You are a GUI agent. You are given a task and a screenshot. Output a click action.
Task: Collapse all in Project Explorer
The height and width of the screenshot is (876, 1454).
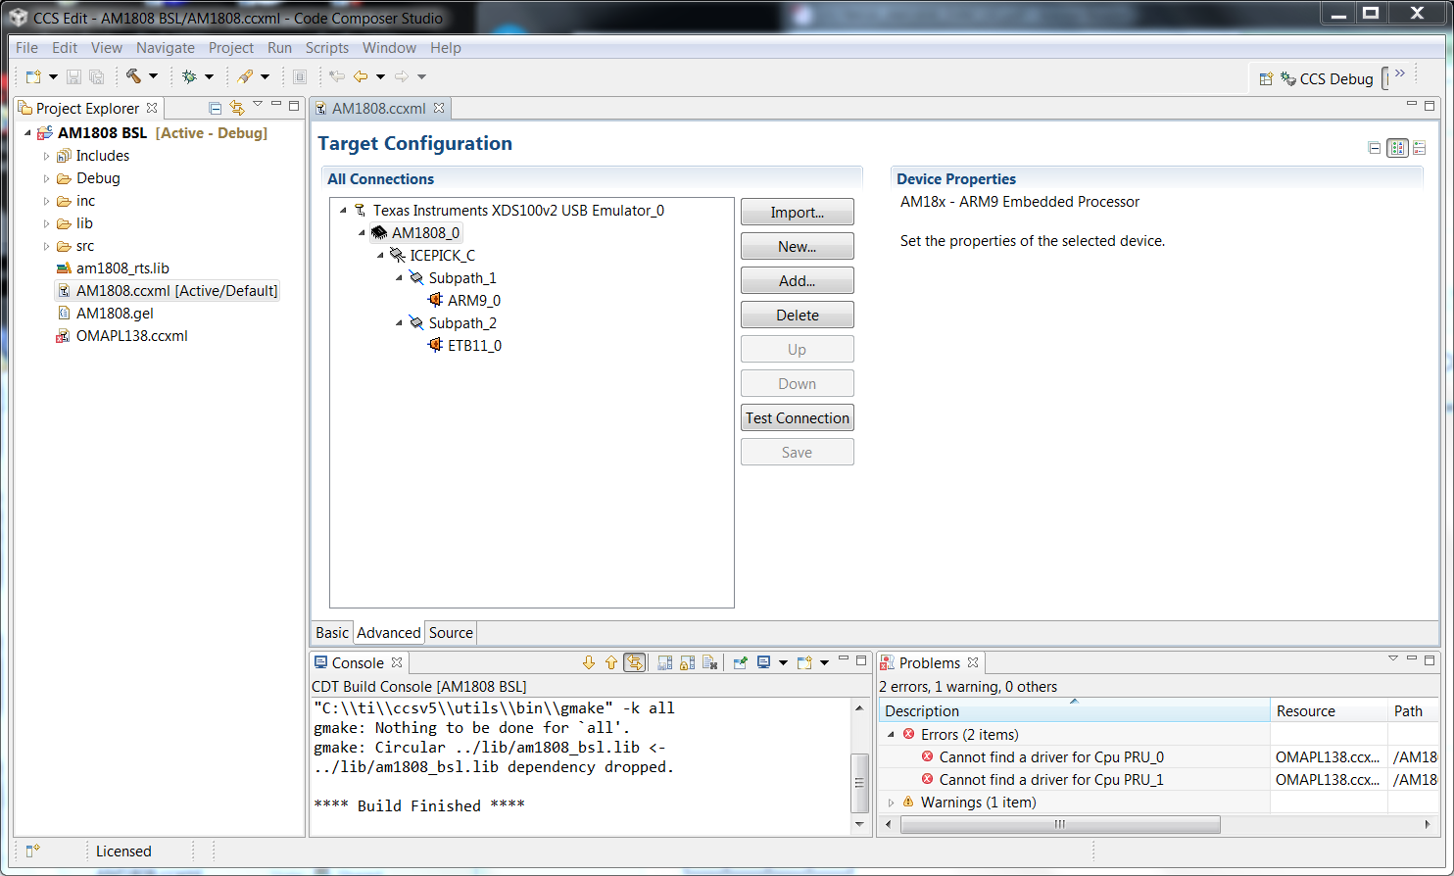click(x=215, y=108)
